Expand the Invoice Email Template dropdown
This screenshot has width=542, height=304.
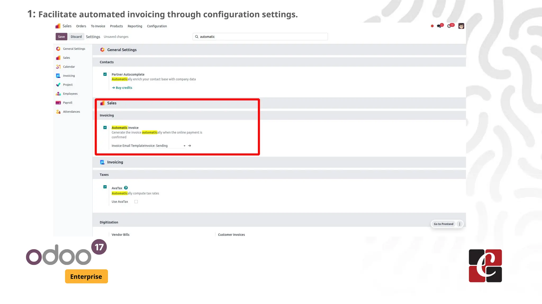(184, 146)
